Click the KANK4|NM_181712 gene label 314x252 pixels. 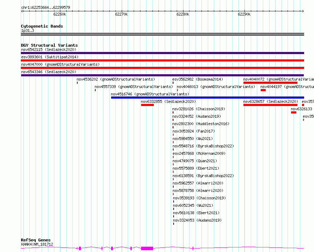(x=37, y=244)
